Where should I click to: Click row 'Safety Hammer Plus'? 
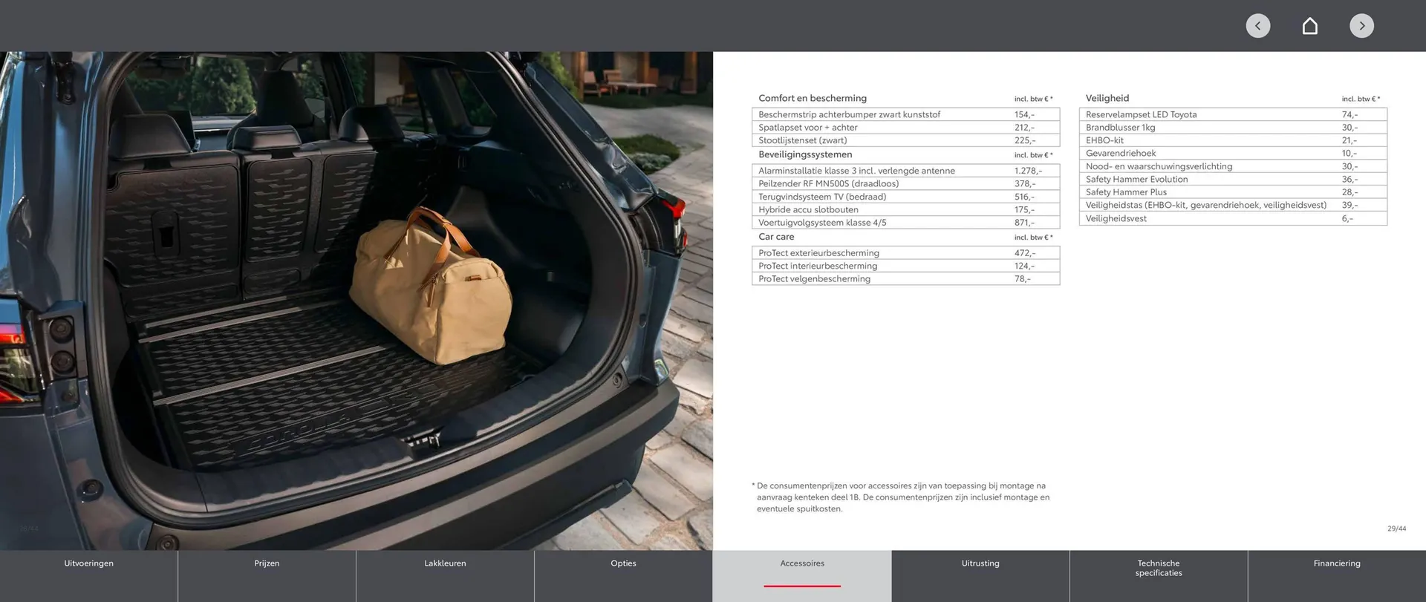coord(1233,192)
